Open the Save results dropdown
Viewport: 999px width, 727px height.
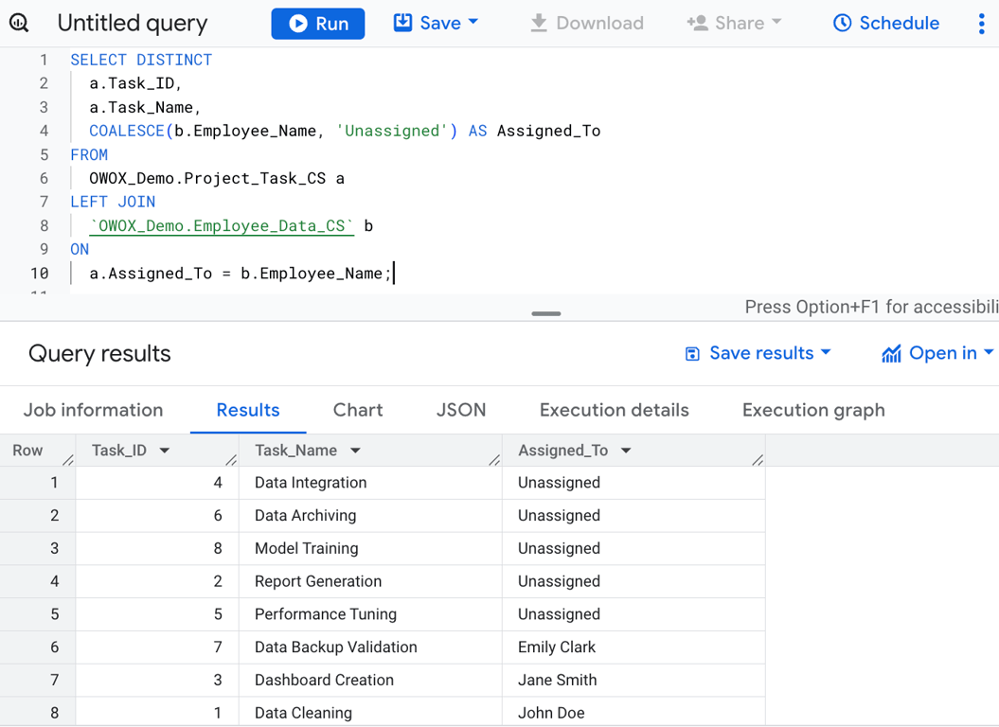tap(758, 353)
